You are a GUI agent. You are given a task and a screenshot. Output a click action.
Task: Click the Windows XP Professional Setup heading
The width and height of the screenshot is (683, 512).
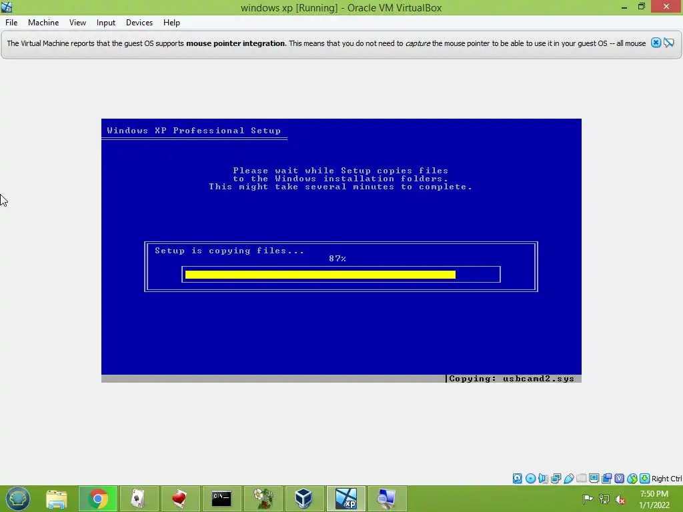(x=194, y=131)
